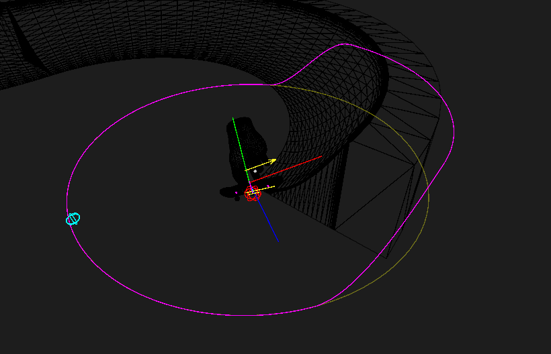
Task: Select the top of the green axis line
Action: [233, 119]
